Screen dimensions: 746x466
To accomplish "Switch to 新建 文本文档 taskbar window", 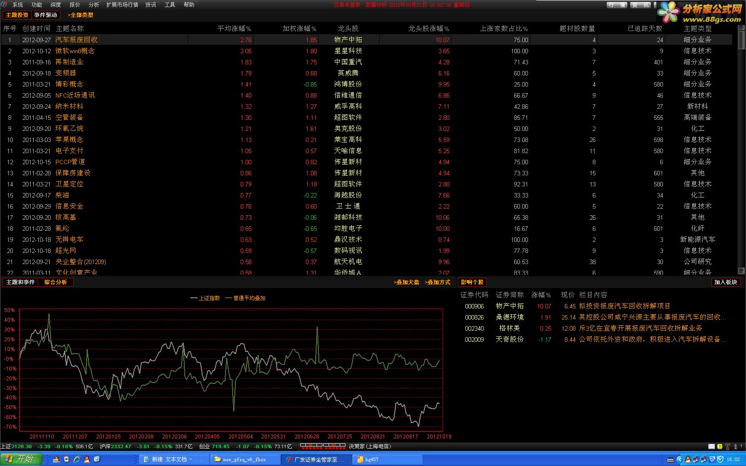I will tap(173, 459).
